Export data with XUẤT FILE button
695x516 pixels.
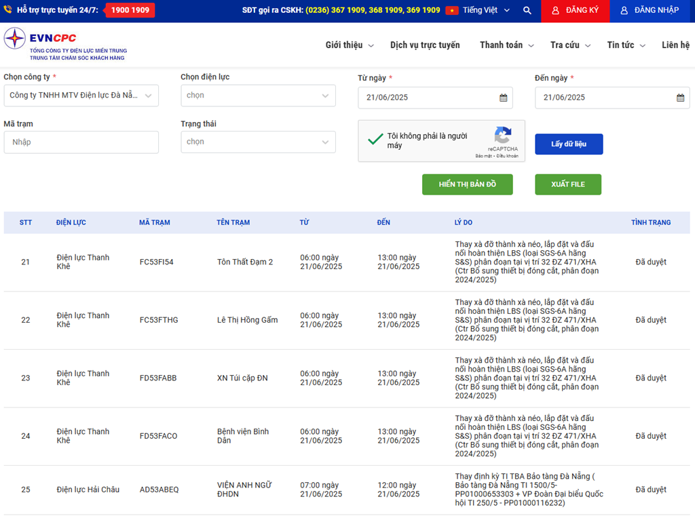567,184
